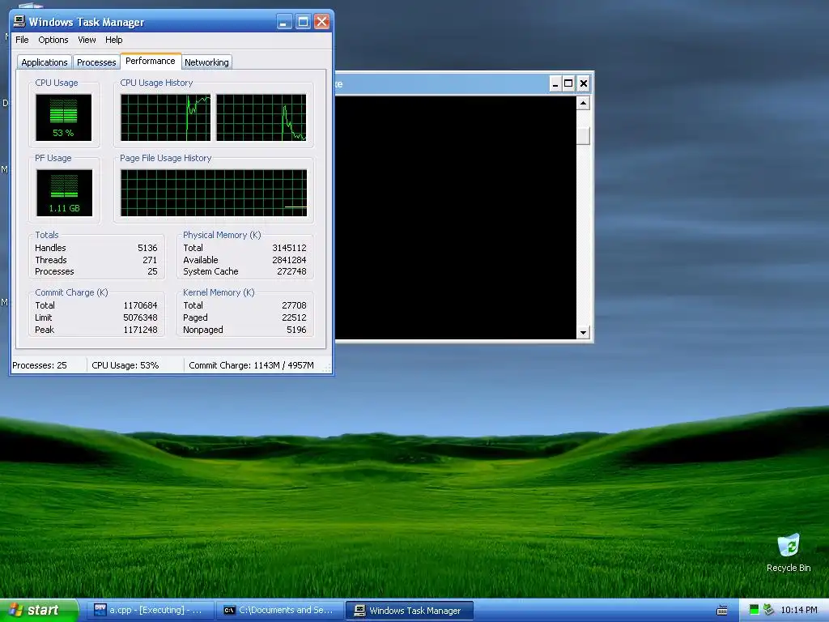
Task: Switch to the Networking tab
Action: point(206,62)
